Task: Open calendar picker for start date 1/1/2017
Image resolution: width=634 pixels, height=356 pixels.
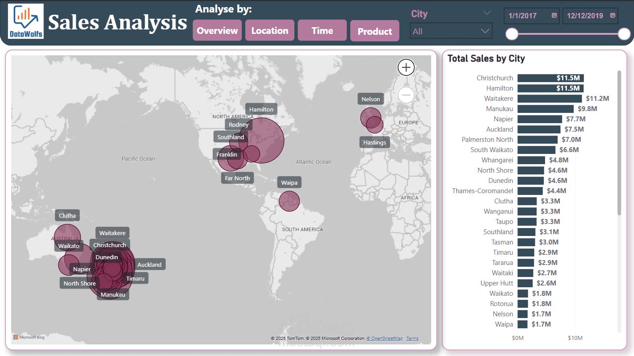Action: pos(554,16)
